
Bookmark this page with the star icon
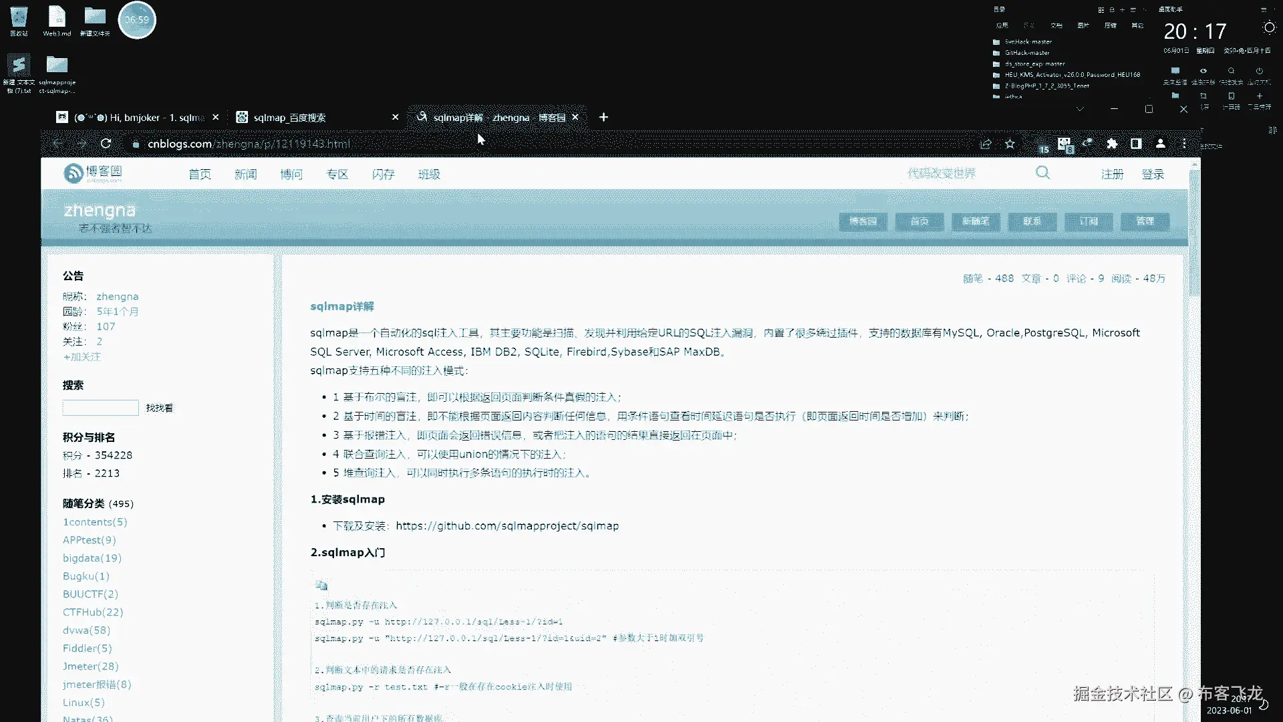[x=1010, y=144]
